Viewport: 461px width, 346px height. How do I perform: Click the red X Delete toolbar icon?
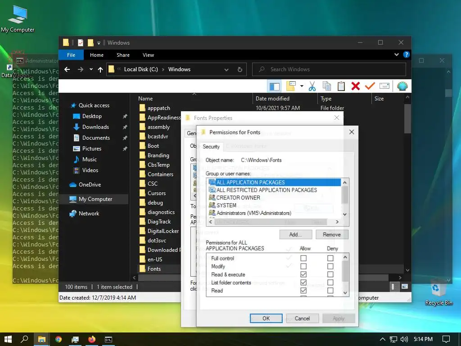356,86
